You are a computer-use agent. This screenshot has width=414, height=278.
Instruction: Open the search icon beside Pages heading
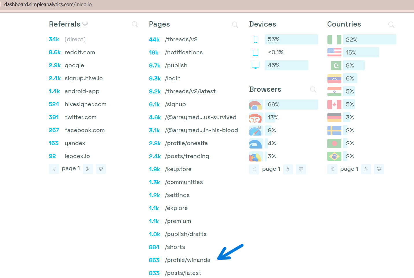pyautogui.click(x=235, y=25)
